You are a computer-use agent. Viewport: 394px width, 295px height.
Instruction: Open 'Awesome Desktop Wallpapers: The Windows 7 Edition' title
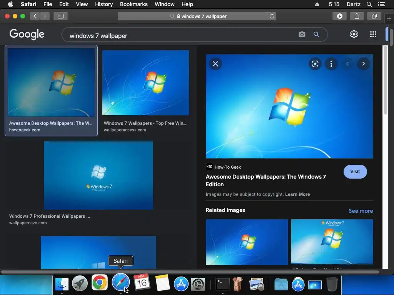(x=265, y=181)
